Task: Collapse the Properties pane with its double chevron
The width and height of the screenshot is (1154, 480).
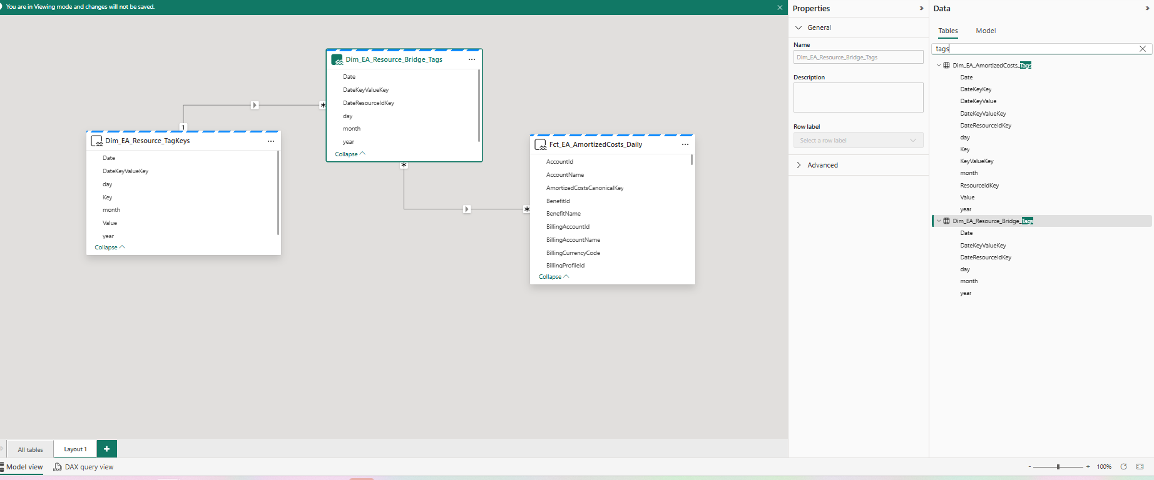Action: click(921, 9)
